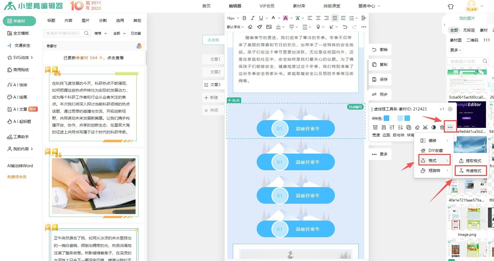Click the colorful ball icon in the 单素材 header
The height and width of the screenshot is (261, 494).
[139, 46]
